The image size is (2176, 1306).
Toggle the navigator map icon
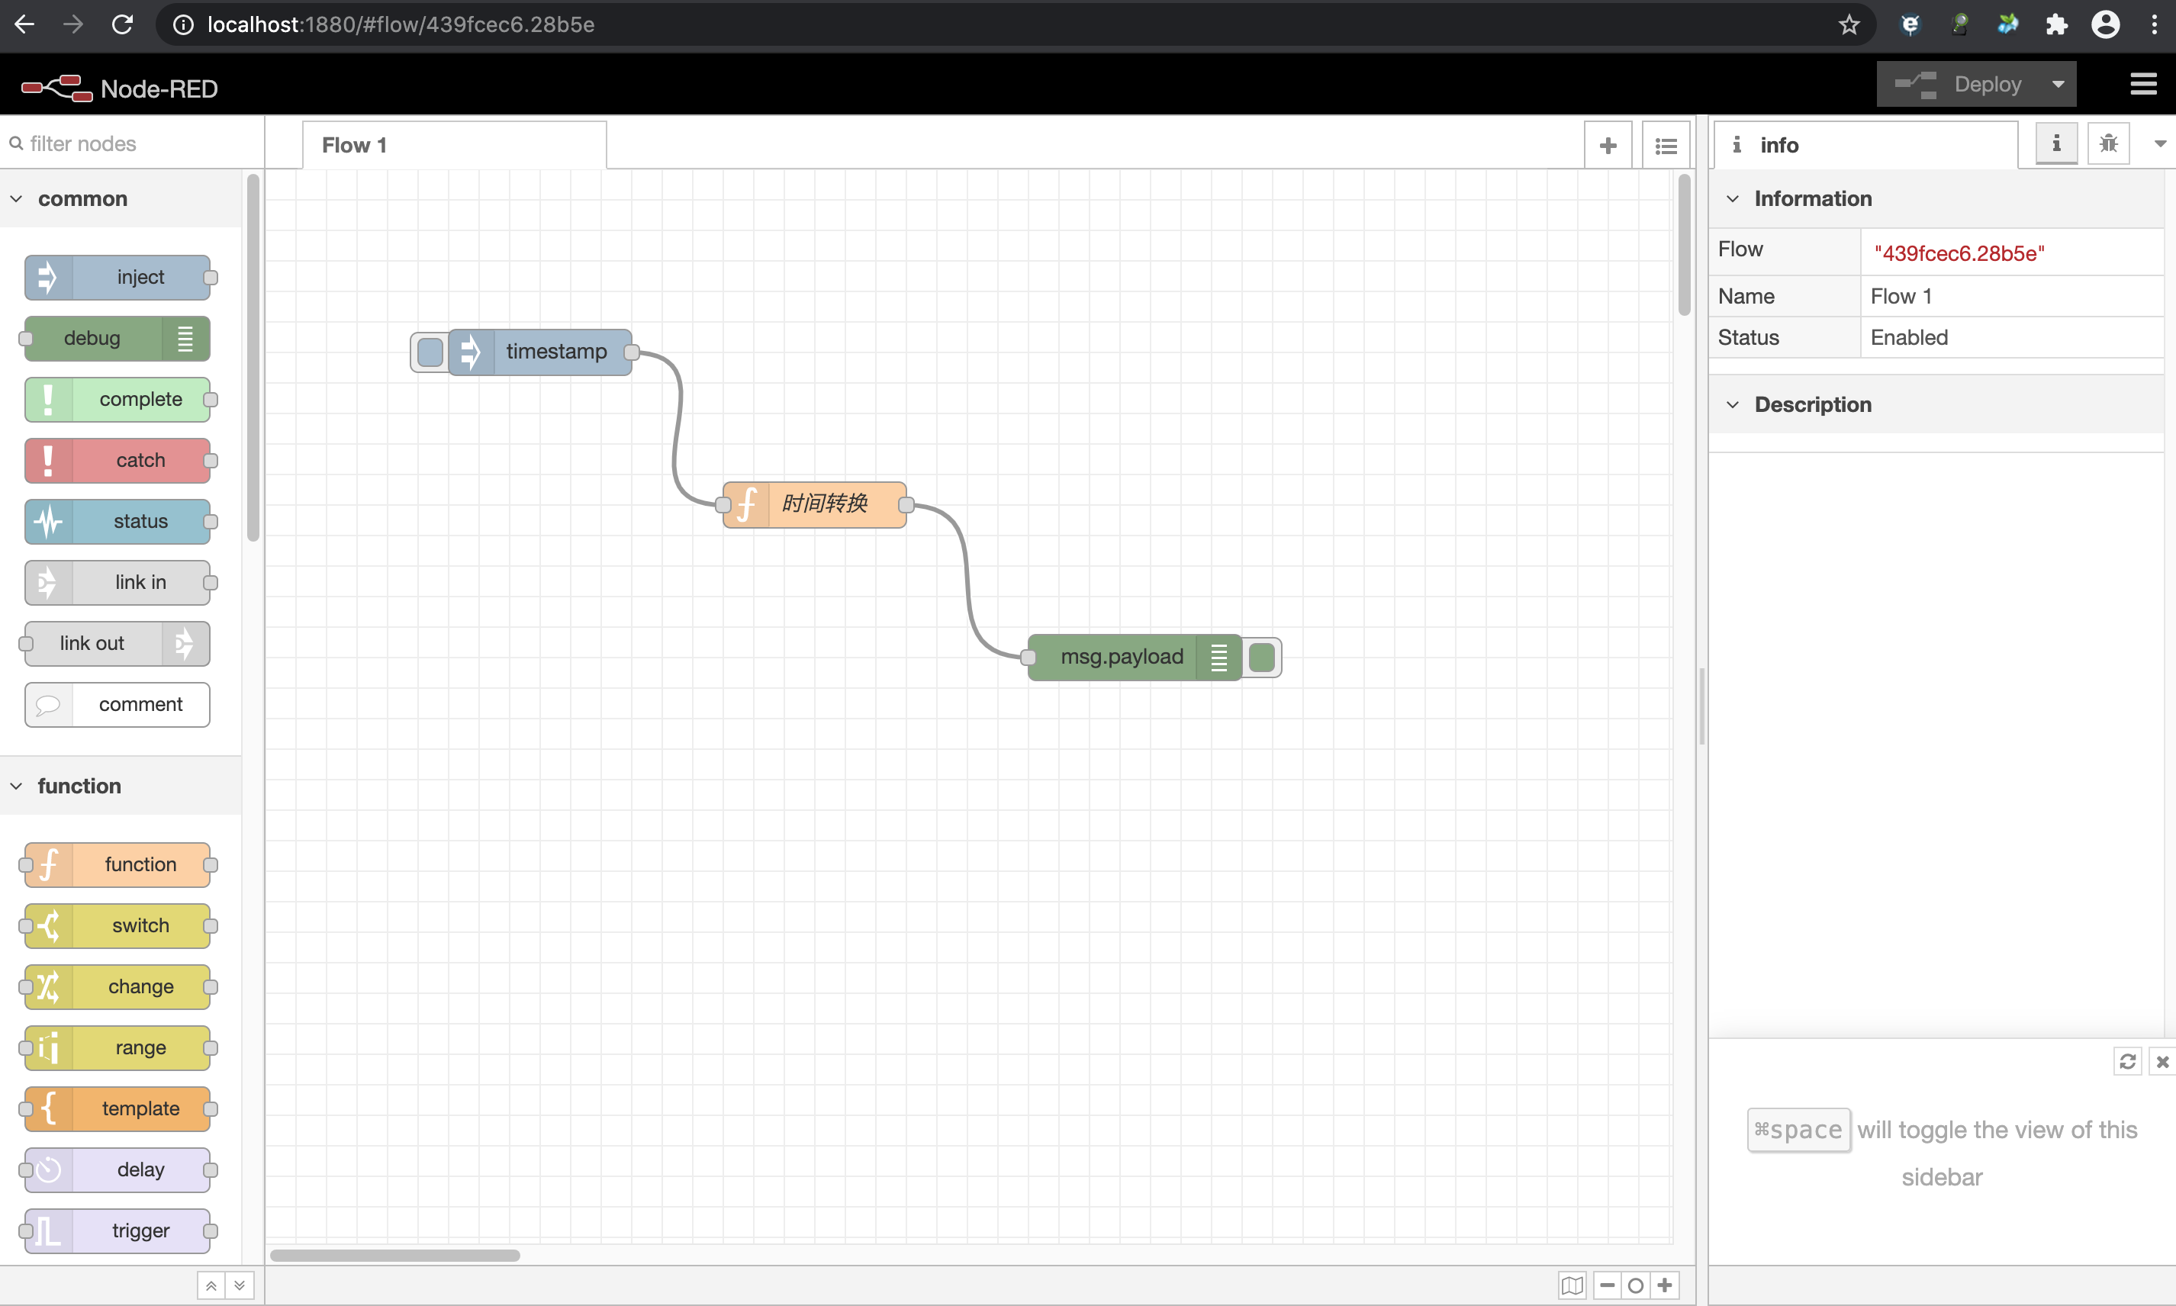coord(1572,1285)
